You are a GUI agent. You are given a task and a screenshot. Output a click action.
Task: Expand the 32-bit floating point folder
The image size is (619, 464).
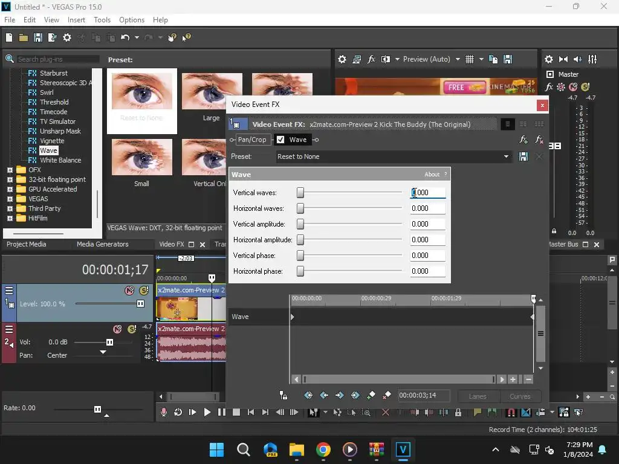10,179
